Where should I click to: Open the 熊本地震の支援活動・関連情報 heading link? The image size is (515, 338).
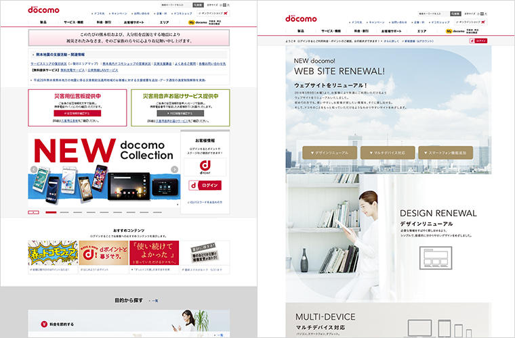pyautogui.click(x=60, y=55)
